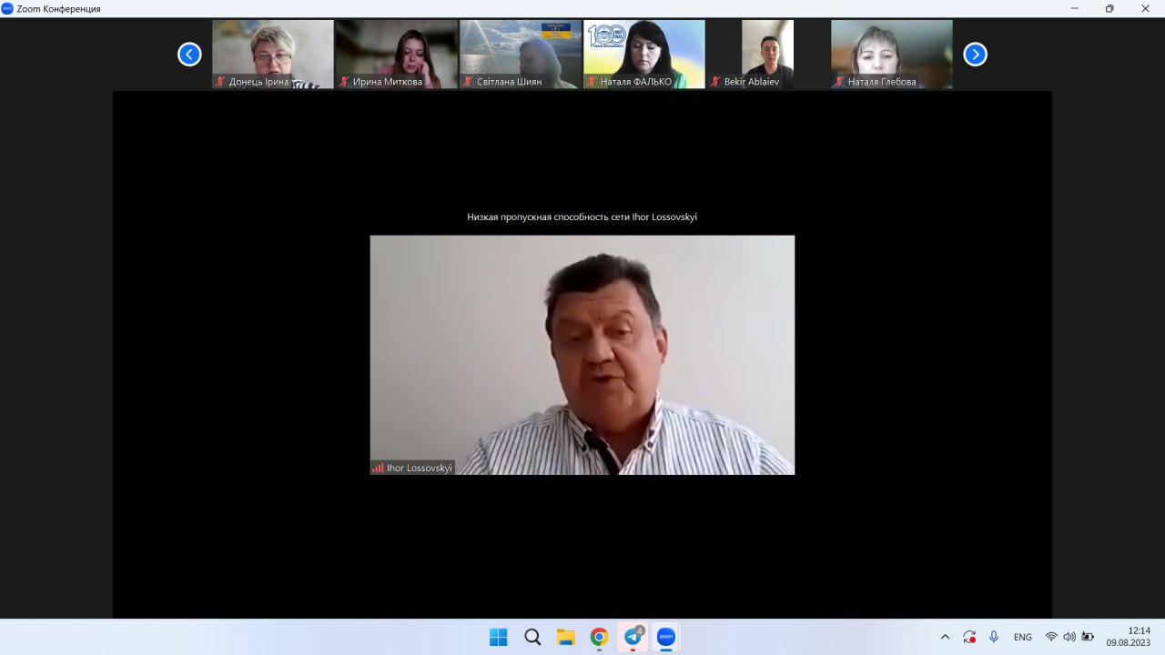Open Telegram from the taskbar
Viewport: 1165px width, 655px height.
(x=633, y=637)
